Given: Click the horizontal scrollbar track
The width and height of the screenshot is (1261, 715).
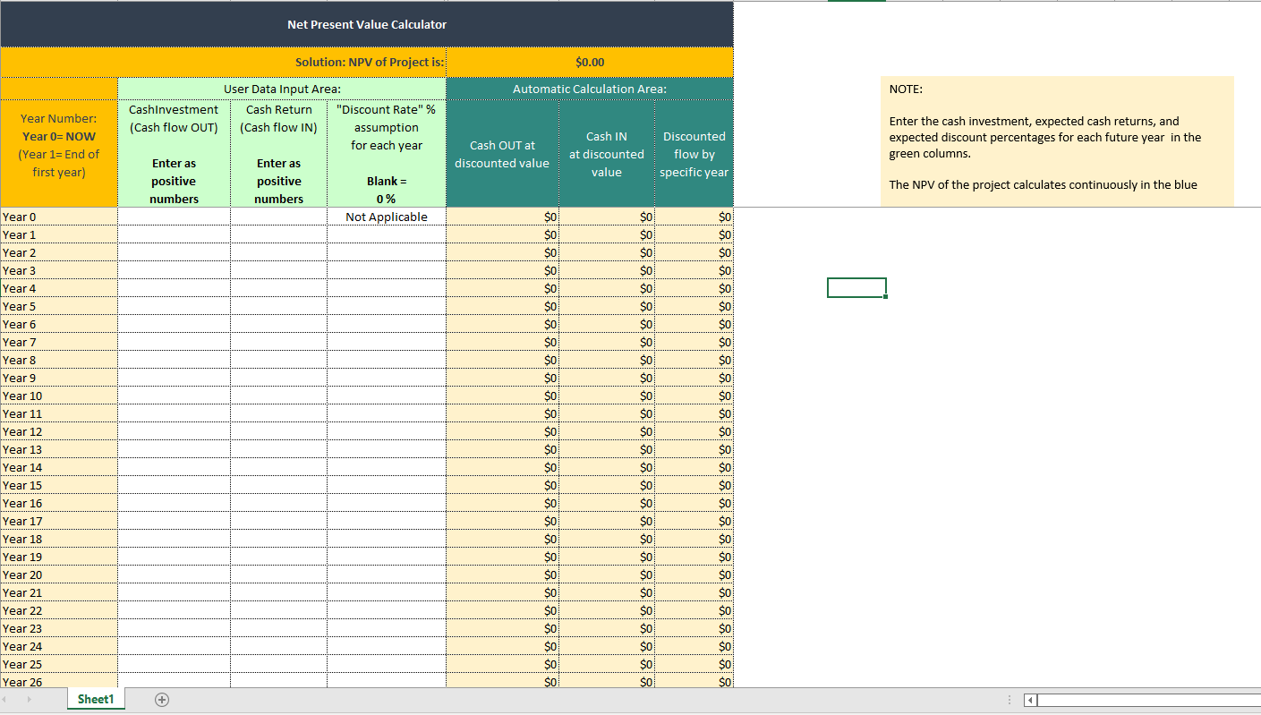Looking at the screenshot, I should 1148,700.
